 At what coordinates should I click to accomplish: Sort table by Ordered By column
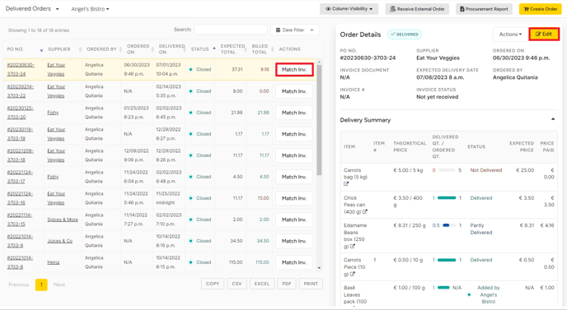point(103,49)
